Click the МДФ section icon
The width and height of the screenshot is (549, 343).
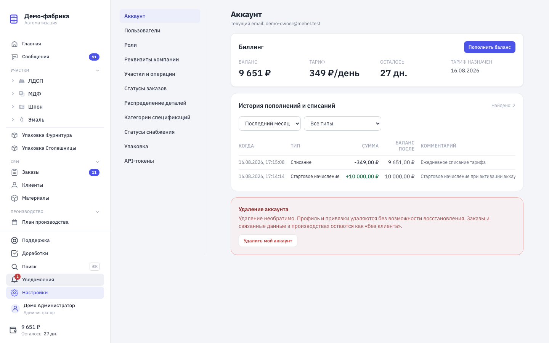click(22, 94)
